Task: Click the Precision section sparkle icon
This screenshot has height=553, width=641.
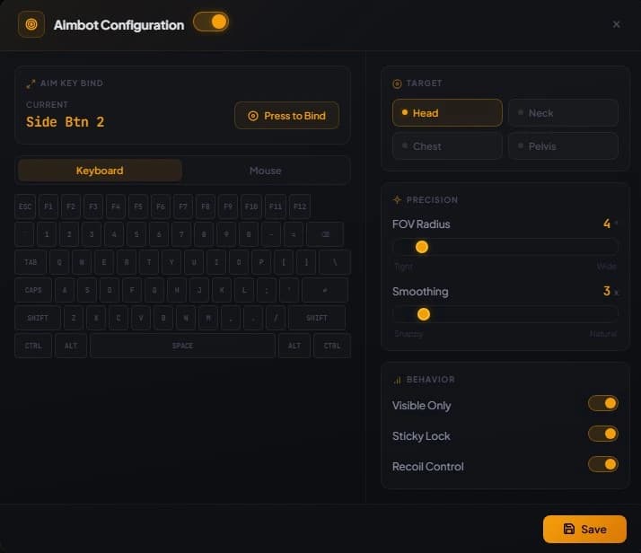Action: pyautogui.click(x=398, y=200)
